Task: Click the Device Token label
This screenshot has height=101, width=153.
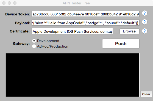Action: pyautogui.click(x=18, y=14)
